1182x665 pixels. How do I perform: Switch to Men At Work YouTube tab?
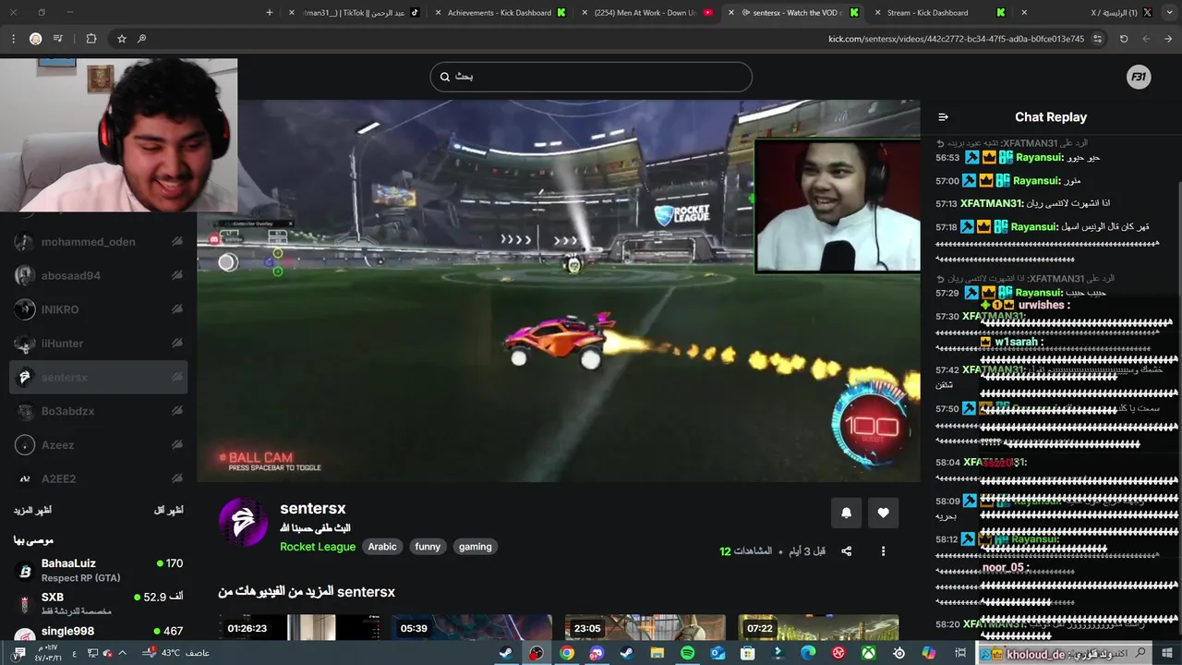pyautogui.click(x=646, y=13)
